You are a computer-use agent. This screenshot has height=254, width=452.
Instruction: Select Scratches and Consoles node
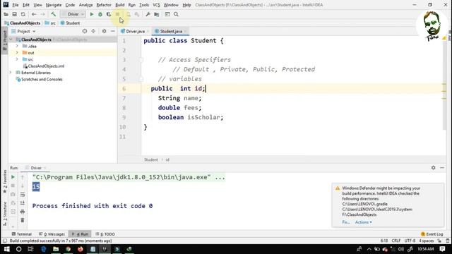(40, 79)
